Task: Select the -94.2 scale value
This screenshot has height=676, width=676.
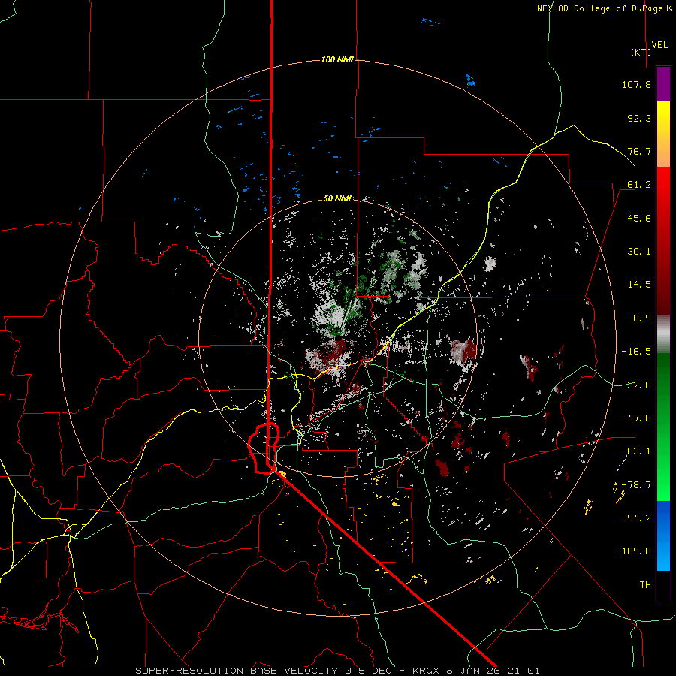Action: [x=636, y=518]
